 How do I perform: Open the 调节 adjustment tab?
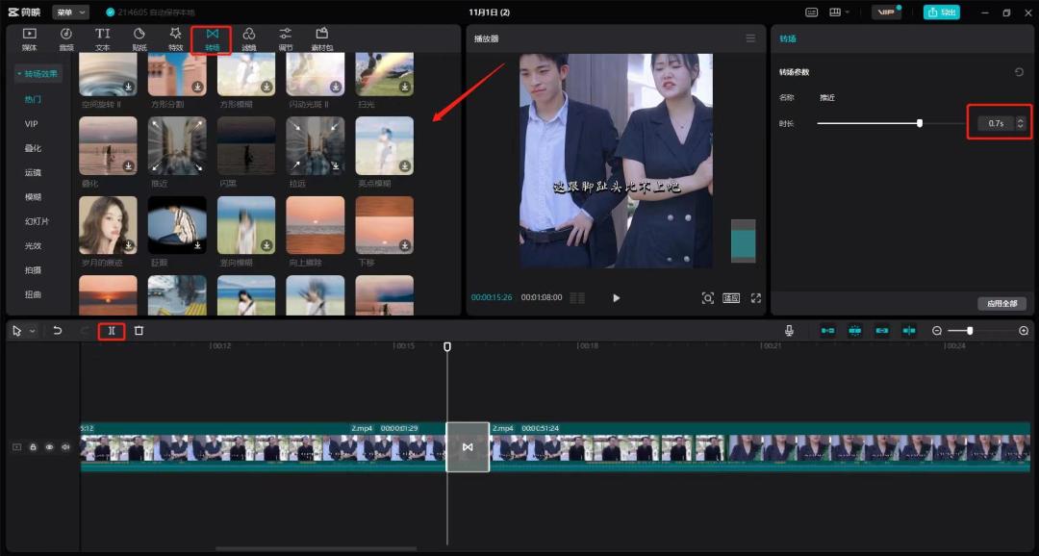coord(286,39)
